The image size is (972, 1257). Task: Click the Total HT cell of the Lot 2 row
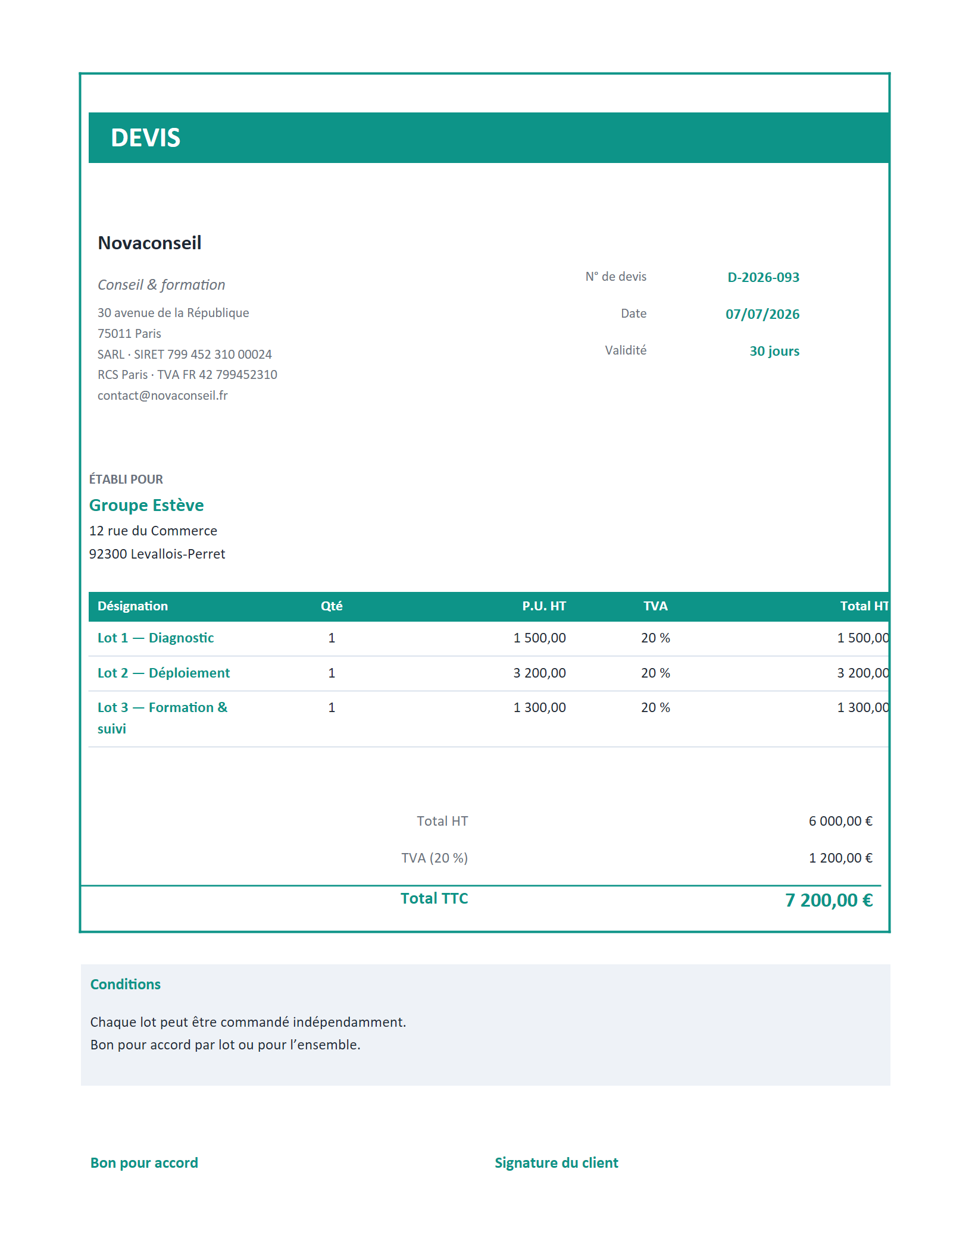click(x=863, y=673)
